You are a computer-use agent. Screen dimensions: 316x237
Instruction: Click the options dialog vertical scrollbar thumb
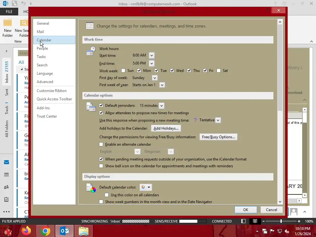click(280, 68)
